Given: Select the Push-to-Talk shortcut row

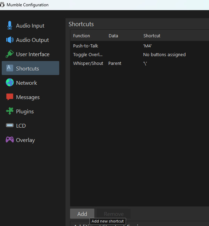Looking at the screenshot, I should point(139,46).
